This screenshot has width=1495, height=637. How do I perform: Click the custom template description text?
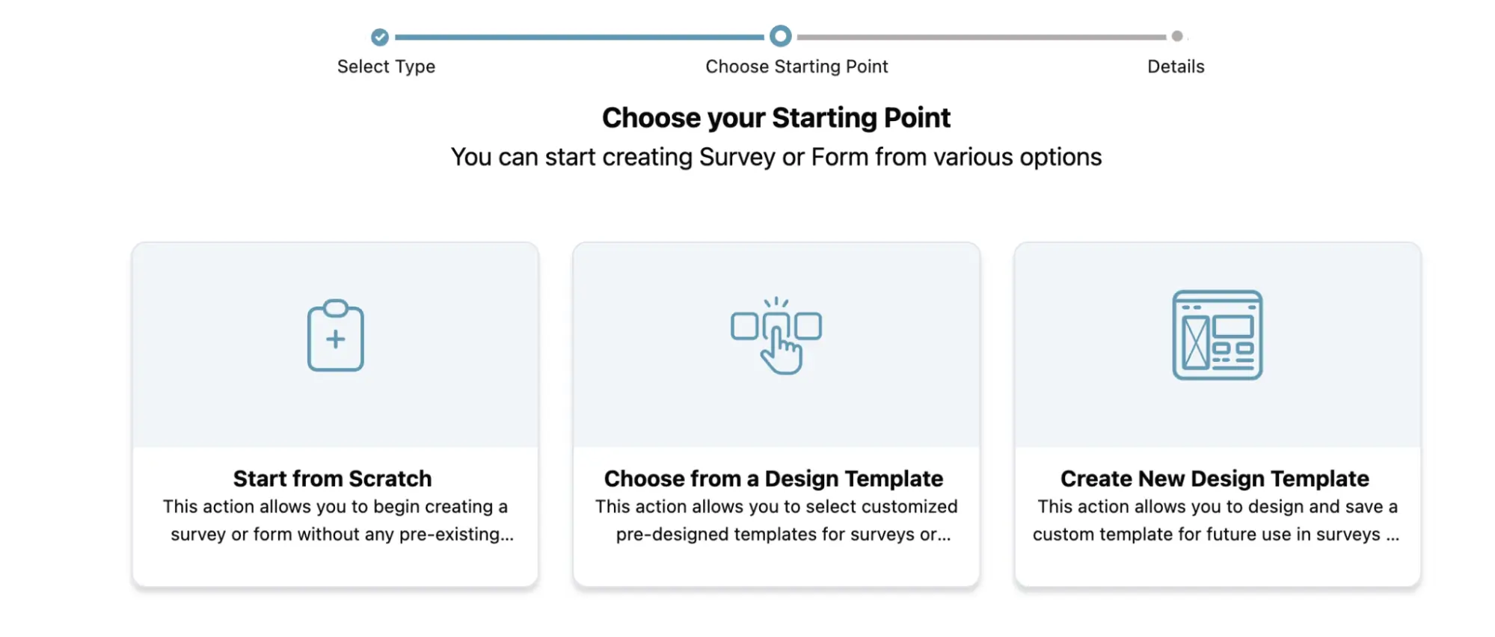(1217, 520)
